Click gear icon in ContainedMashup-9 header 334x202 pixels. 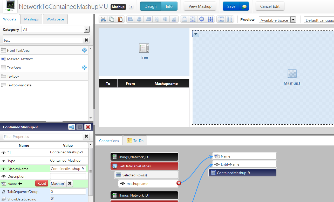[80, 127]
